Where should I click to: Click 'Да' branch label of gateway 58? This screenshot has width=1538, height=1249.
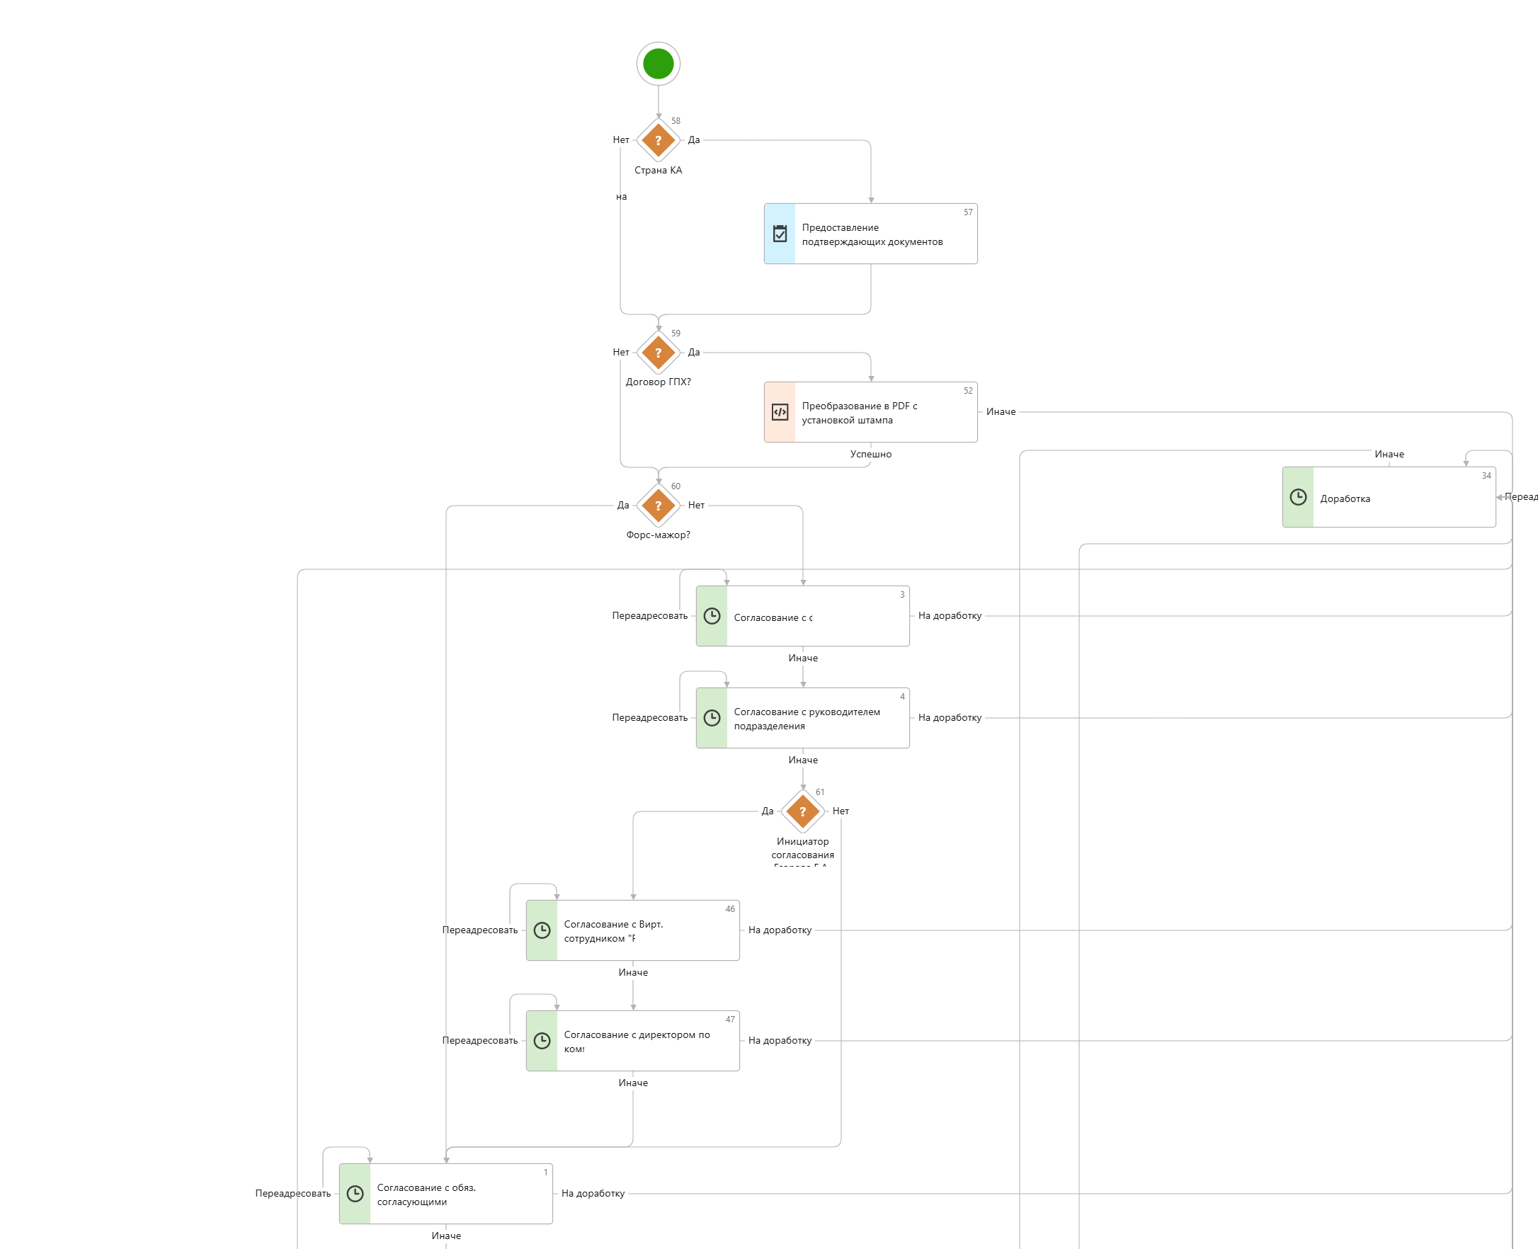pos(693,140)
